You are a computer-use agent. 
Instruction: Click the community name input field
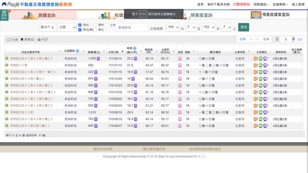coord(131,27)
